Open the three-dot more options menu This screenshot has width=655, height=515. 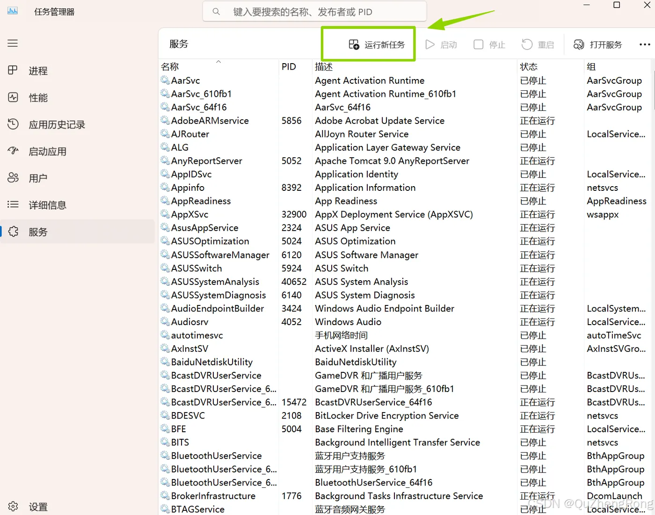(x=645, y=44)
